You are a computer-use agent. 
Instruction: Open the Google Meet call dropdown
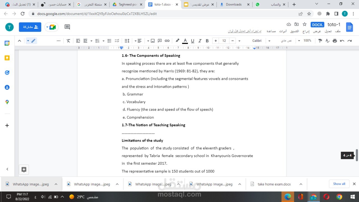click(52, 27)
